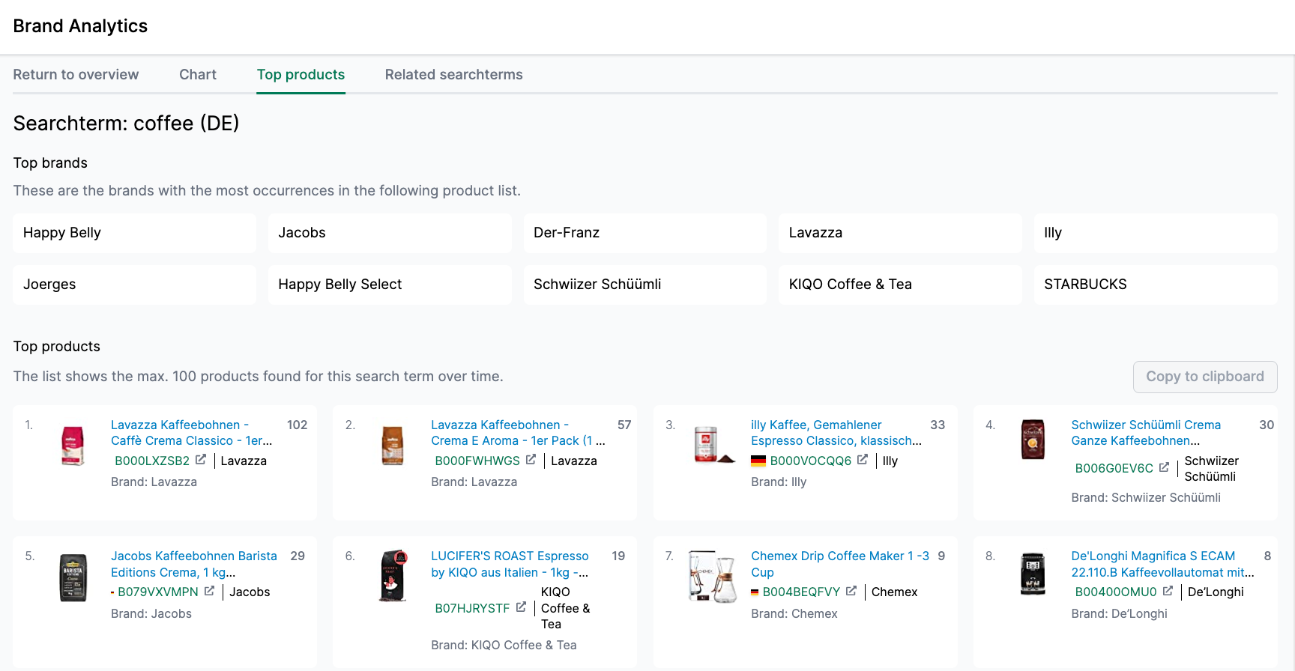The width and height of the screenshot is (1295, 671).
Task: Open Lavazza Kaffeebohnen Caffè Crema Classico link
Action: 191,433
